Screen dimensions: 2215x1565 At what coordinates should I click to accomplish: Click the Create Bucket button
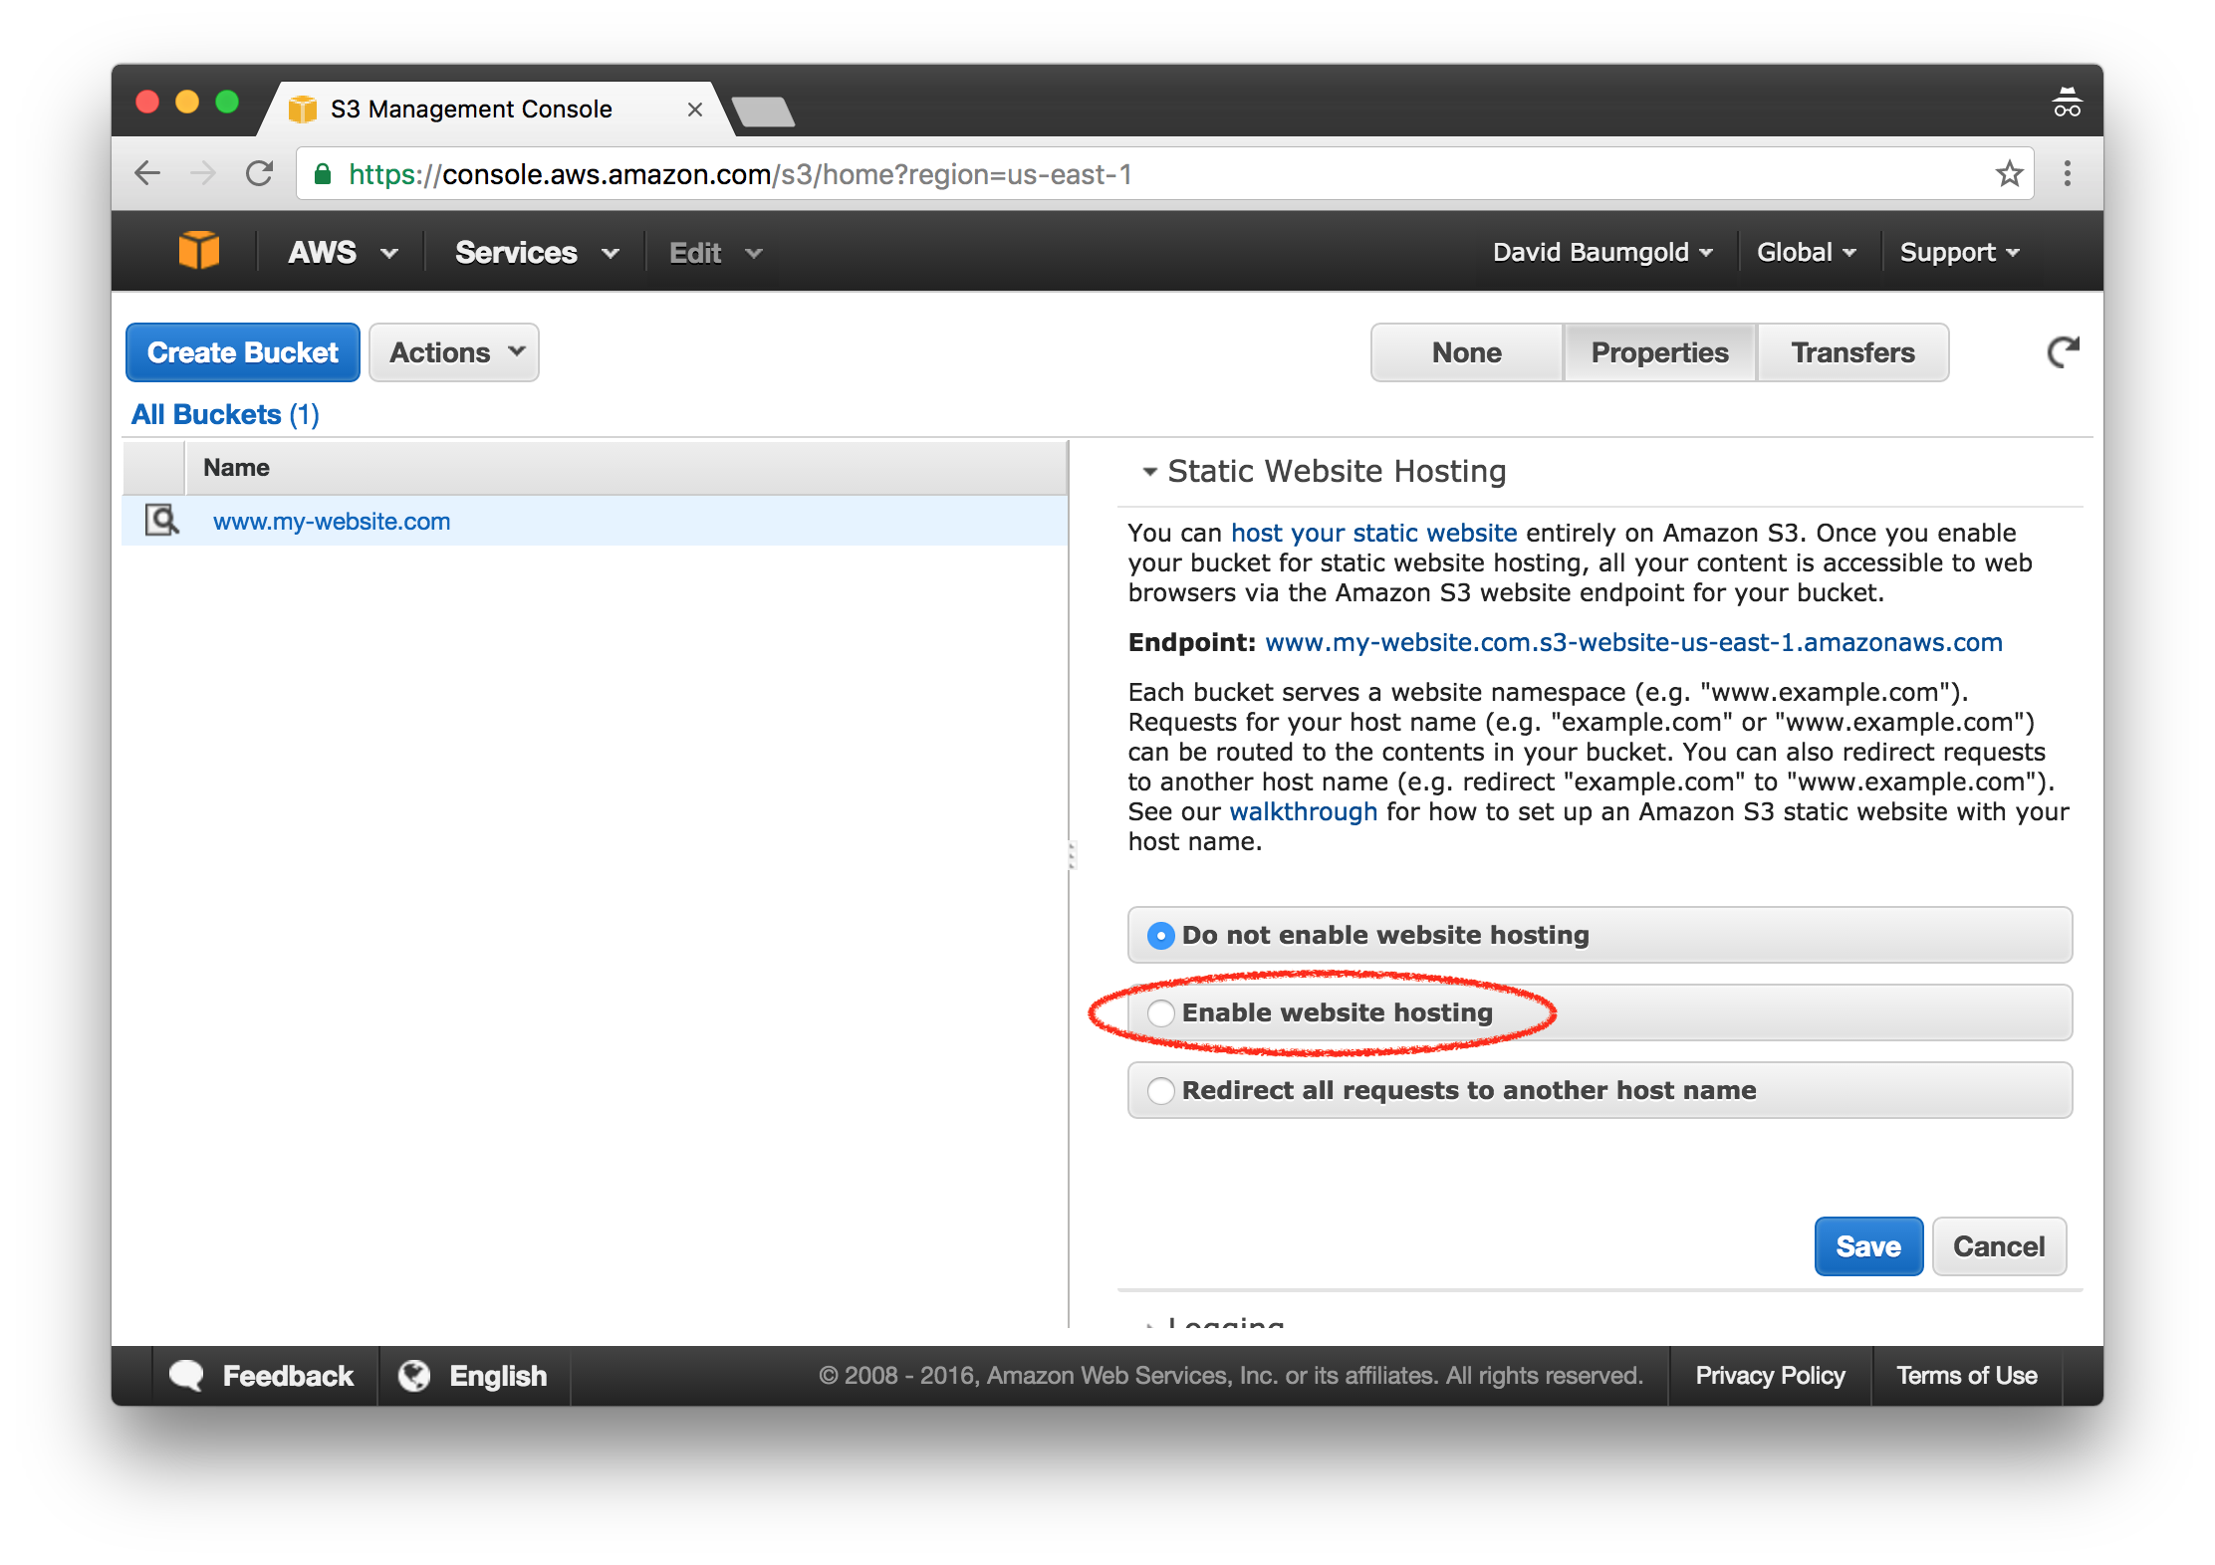point(243,352)
